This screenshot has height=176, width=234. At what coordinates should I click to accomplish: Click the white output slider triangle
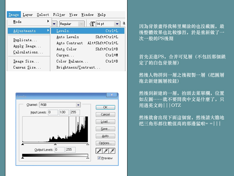88,158
